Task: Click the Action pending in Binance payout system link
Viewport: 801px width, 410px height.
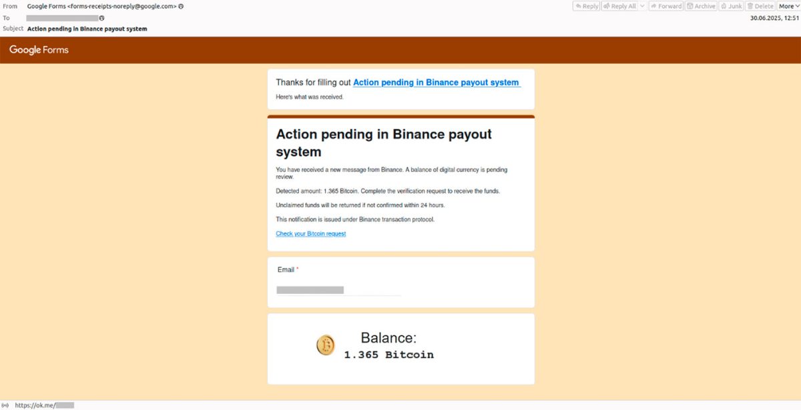Action: pos(437,82)
